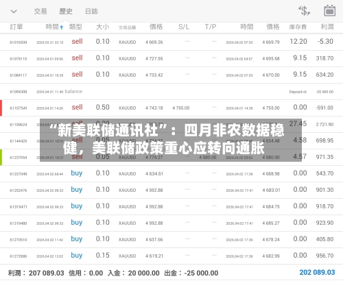The image size is (343, 281).
Task: Click open price 4 669.26
Action: 154,42
